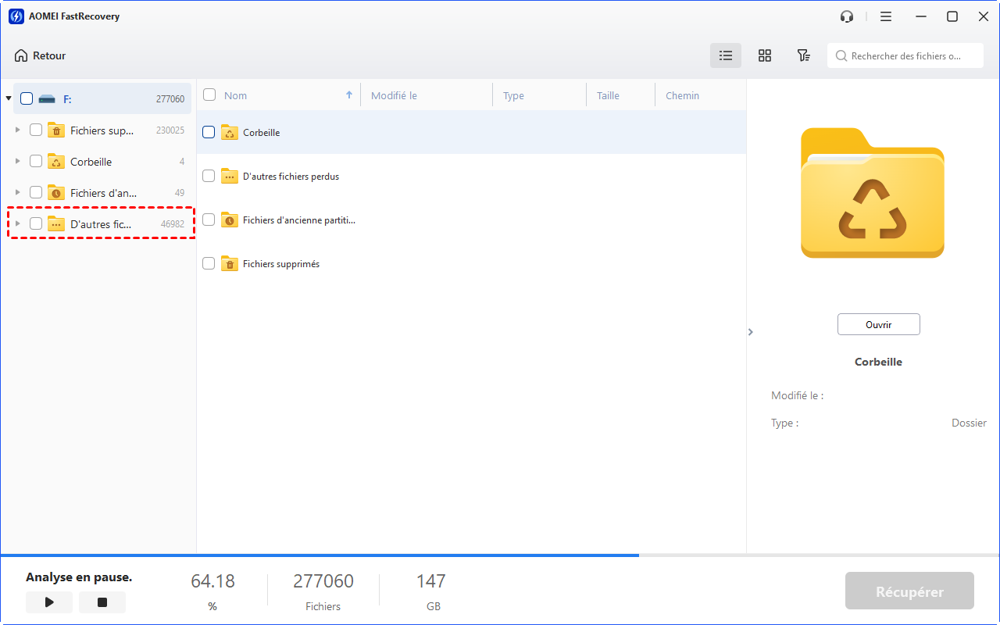Viewport: 1000px width, 625px height.
Task: Open the filter options icon
Action: [x=803, y=55]
